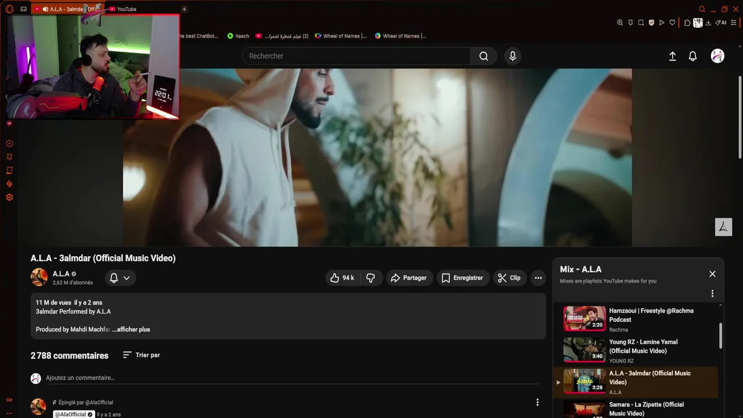The height and width of the screenshot is (418, 743).
Task: Save the video with 'Enregistrer'
Action: click(463, 278)
